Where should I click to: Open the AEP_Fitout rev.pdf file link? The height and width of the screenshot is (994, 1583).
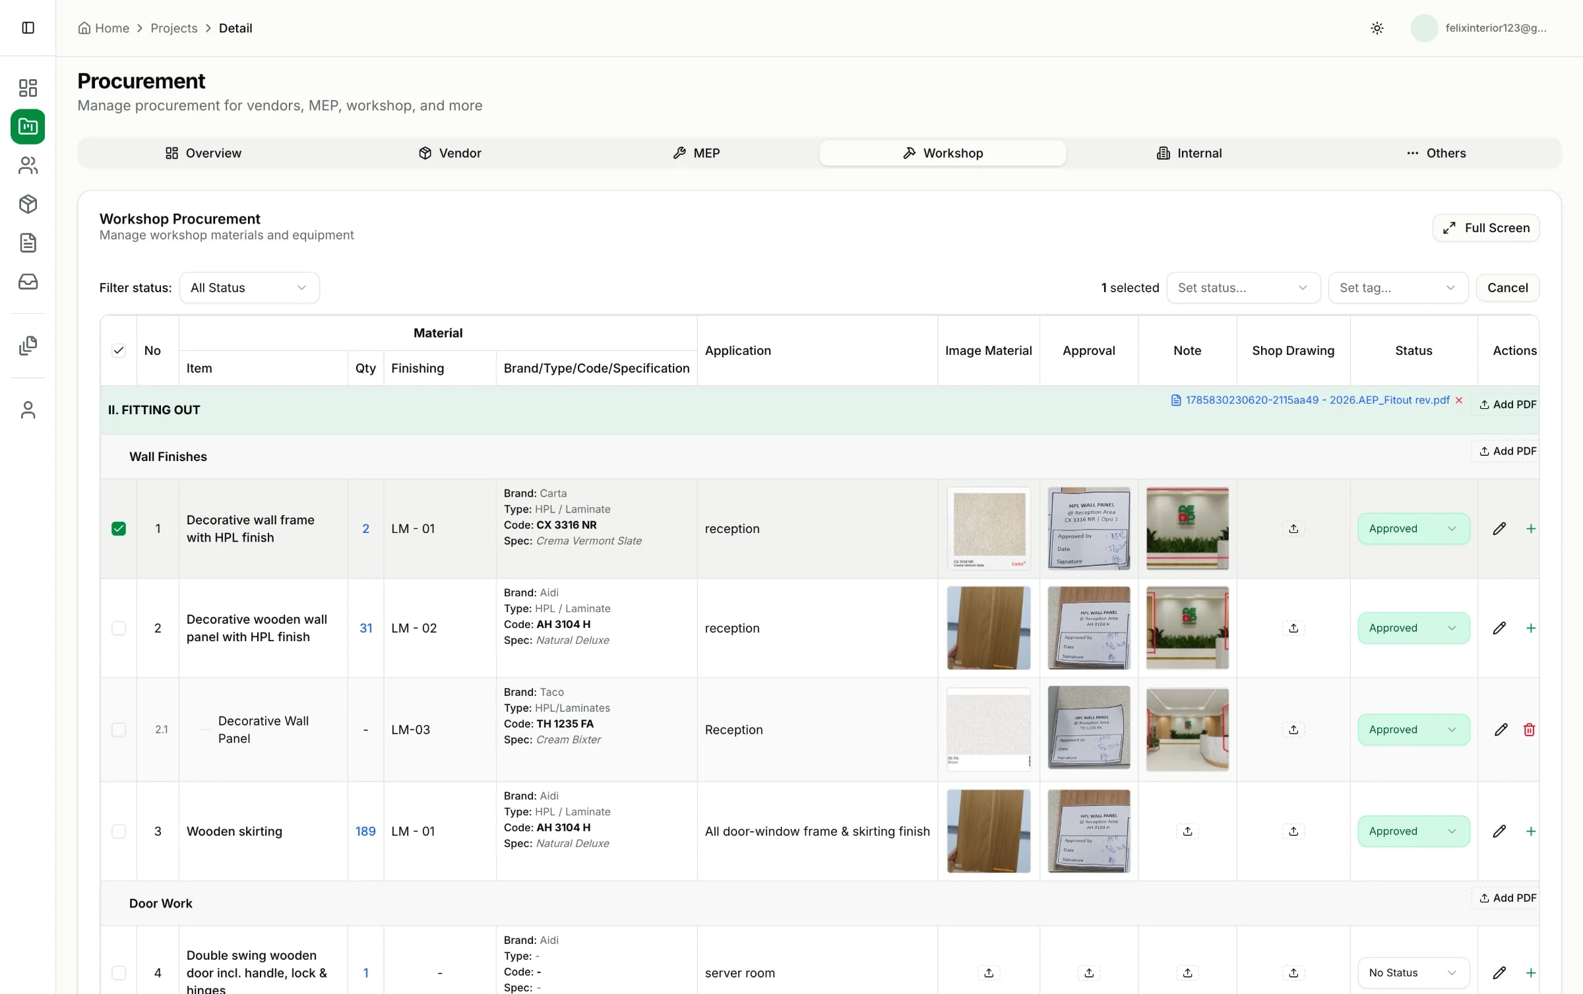[x=1311, y=400]
